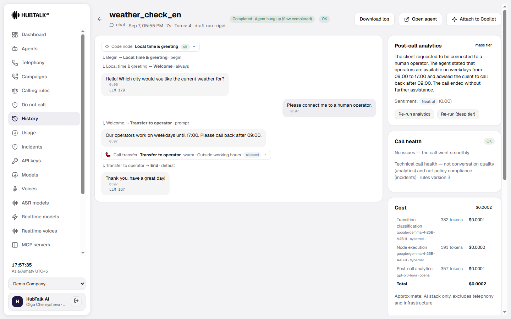This screenshot has width=511, height=319.
Task: Click the Calling rules scales icon
Action: click(15, 91)
